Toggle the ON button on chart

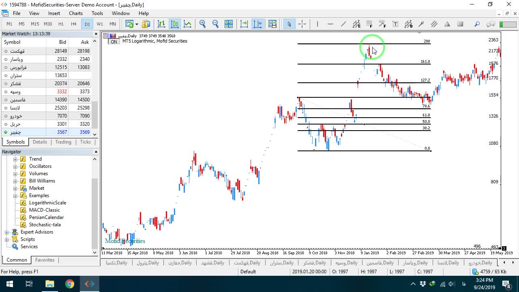tap(114, 42)
